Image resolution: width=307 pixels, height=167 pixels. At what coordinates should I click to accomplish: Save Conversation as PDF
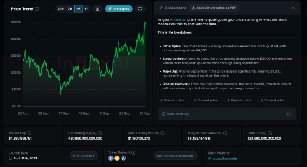point(213,8)
